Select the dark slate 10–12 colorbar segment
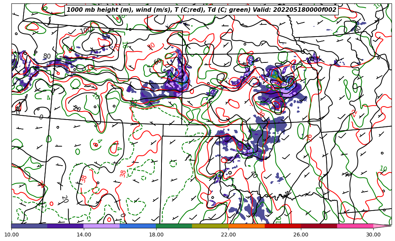 tap(29, 226)
